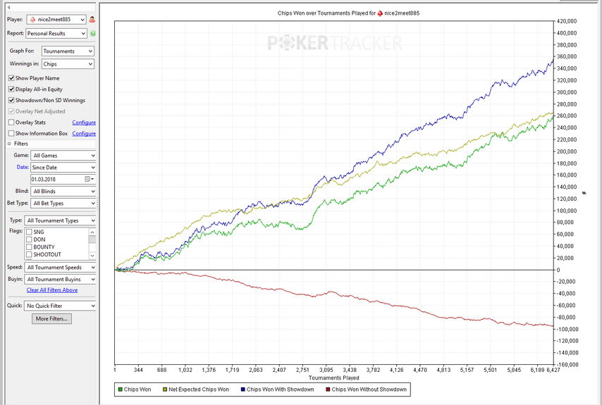Collapse the Filters section toggle
Screen dimensions: 602x405
pos(10,144)
